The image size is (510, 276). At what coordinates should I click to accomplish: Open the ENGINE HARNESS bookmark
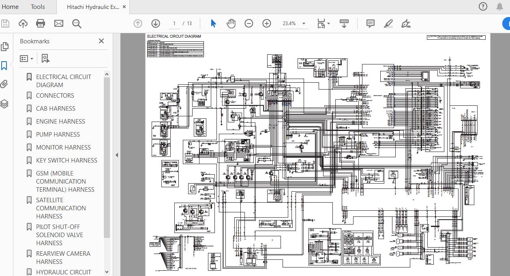(60, 122)
